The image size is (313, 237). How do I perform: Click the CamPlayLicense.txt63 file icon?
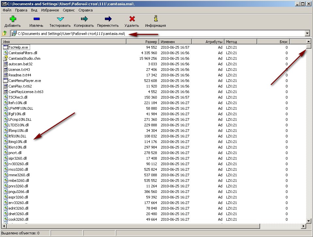pyautogui.click(x=6, y=91)
